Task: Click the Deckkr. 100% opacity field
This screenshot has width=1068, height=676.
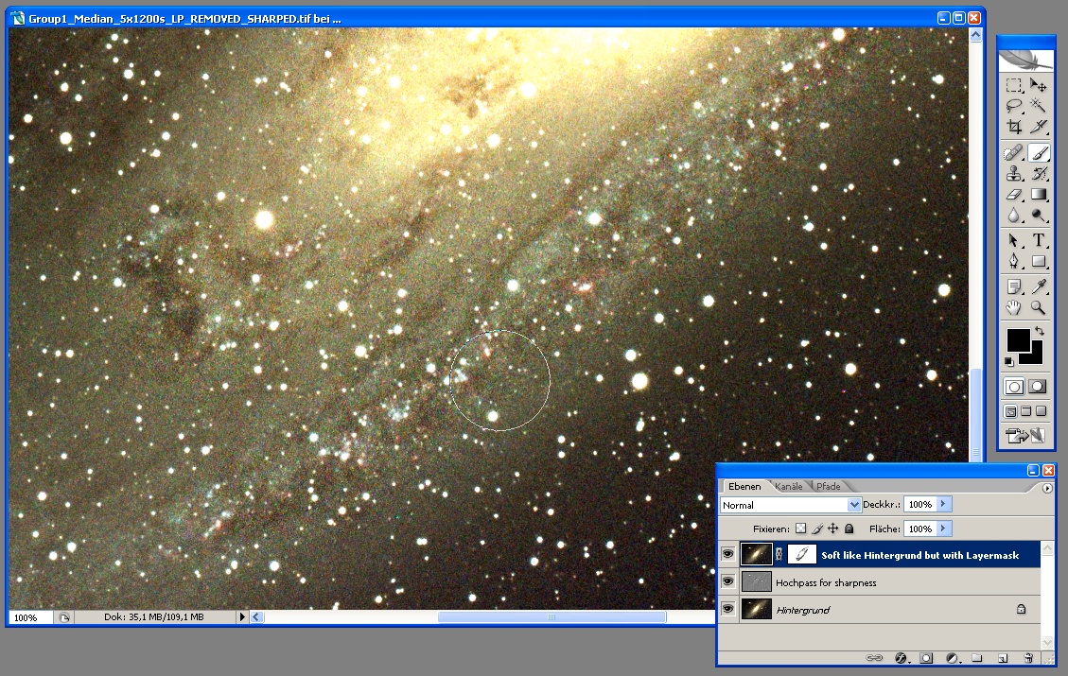Action: click(920, 504)
